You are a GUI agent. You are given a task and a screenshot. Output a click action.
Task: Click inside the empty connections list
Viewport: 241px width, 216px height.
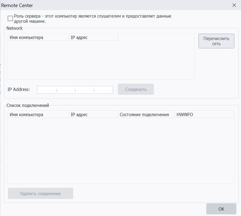click(120, 151)
